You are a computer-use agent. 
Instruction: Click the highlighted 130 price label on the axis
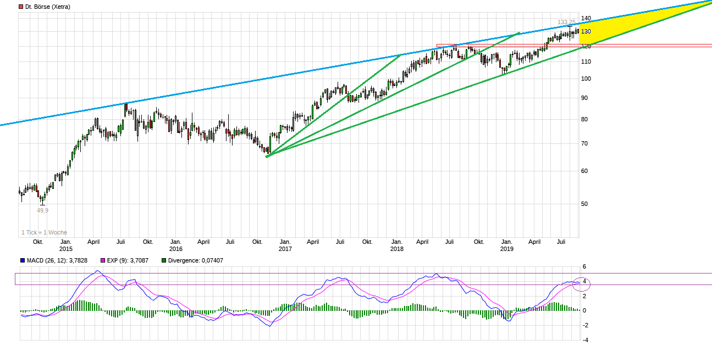point(586,31)
